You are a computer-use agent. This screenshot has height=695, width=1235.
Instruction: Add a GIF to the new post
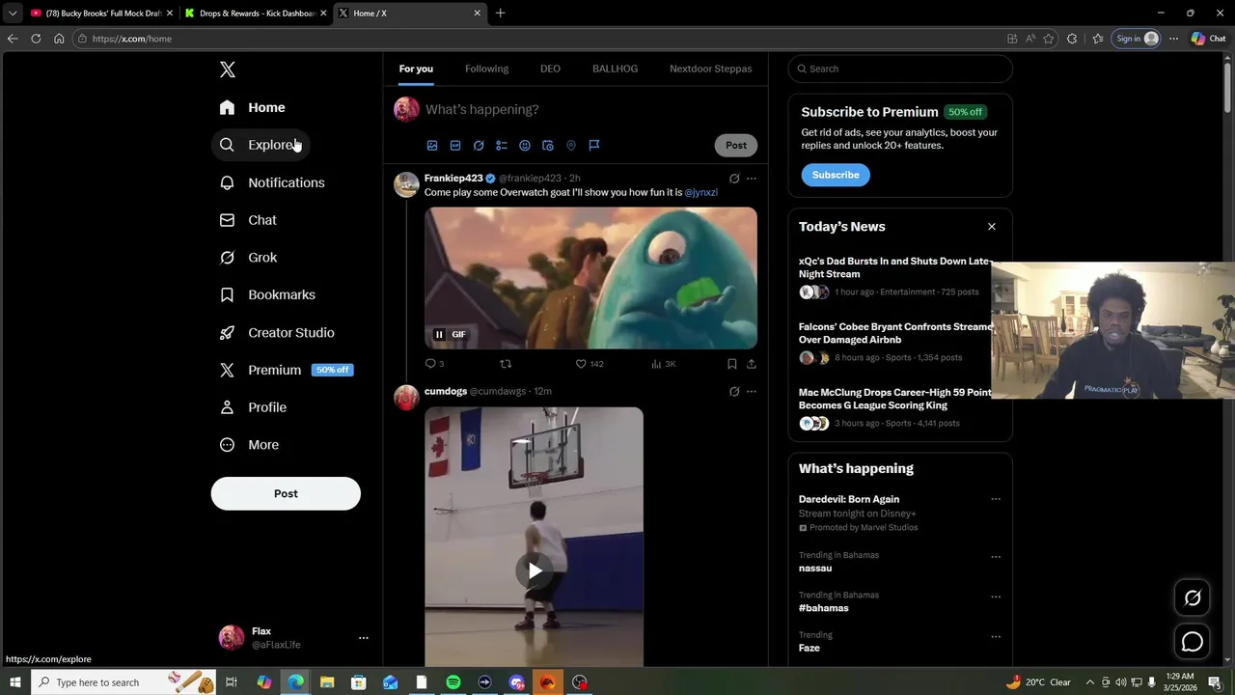[x=455, y=146]
